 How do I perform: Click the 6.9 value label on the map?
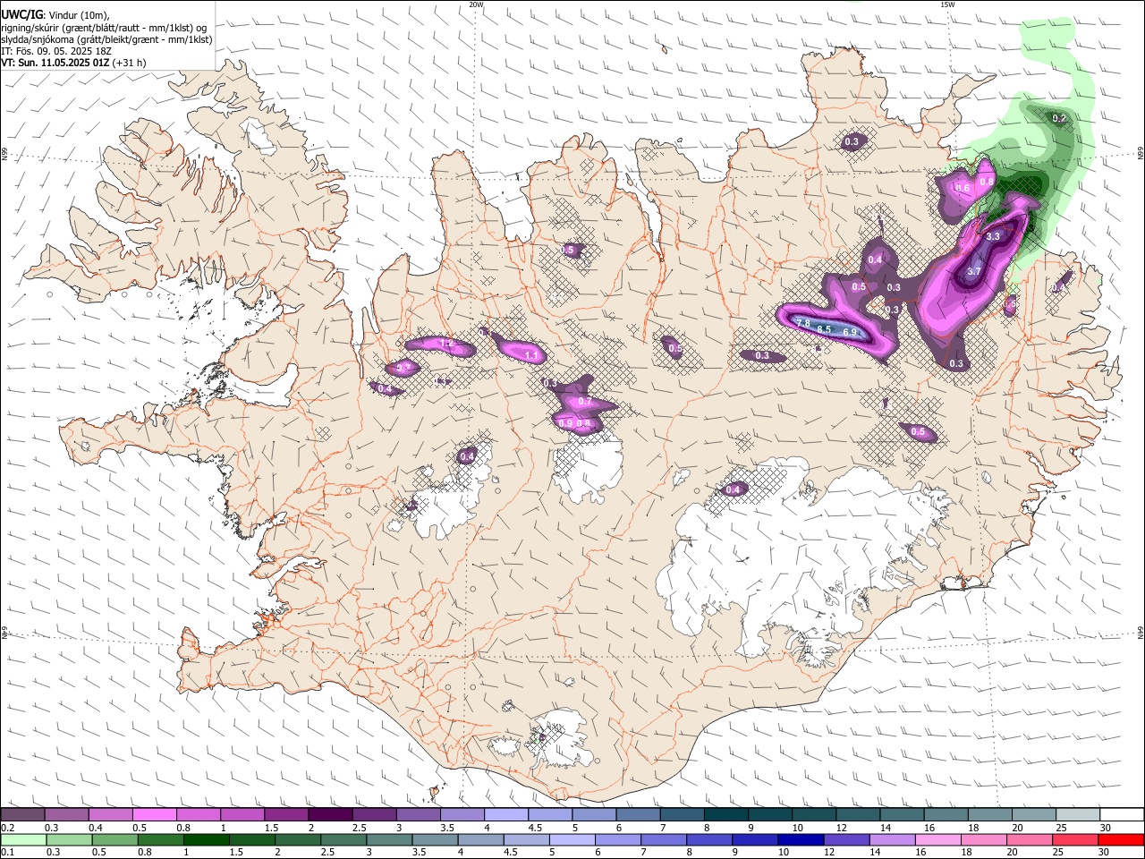click(851, 332)
